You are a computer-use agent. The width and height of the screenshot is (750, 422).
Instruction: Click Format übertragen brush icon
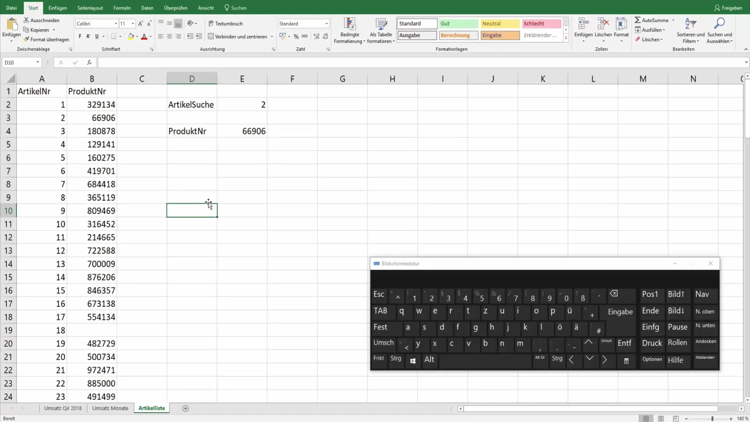tap(26, 39)
